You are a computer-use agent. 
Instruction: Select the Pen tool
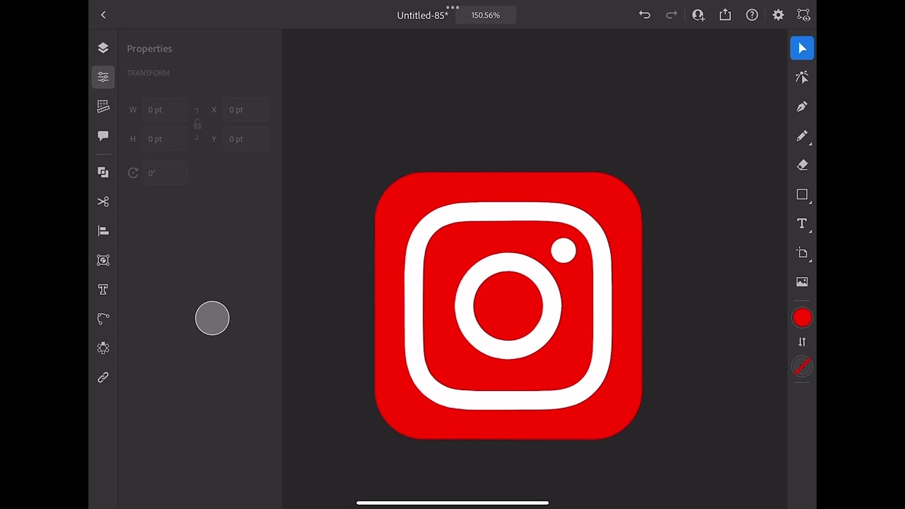802,107
